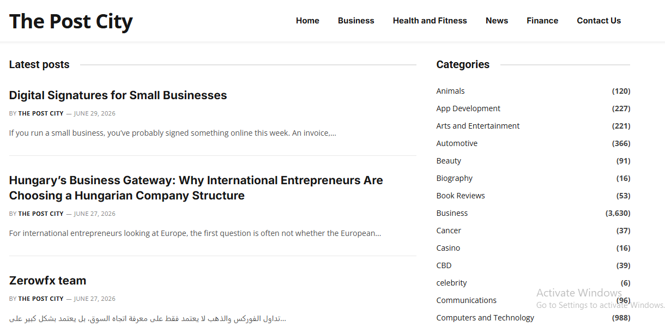Click the excerpt starting "For international entrepreneurs"

195,233
